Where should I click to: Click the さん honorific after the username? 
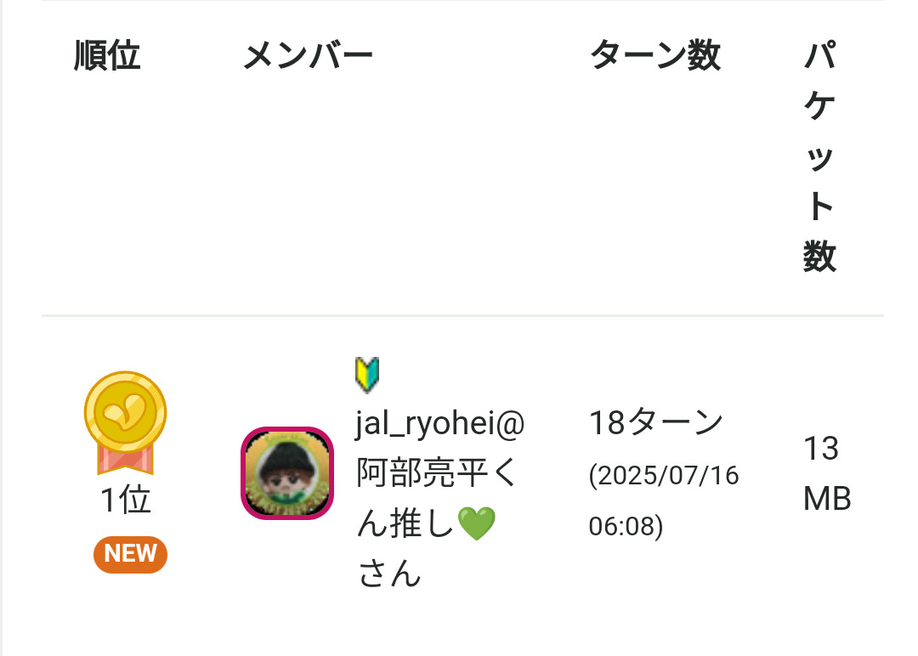click(x=389, y=575)
